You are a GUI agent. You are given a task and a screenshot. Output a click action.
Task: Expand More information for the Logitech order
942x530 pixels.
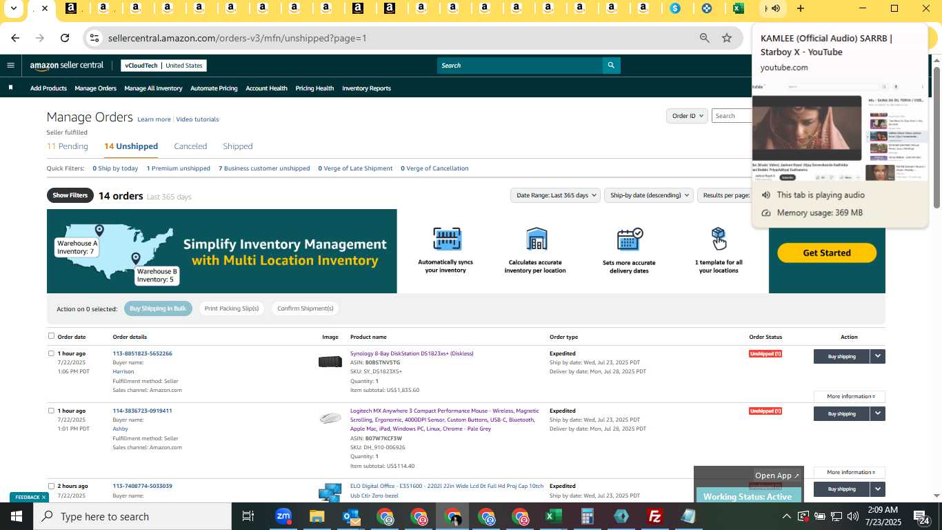pos(850,472)
